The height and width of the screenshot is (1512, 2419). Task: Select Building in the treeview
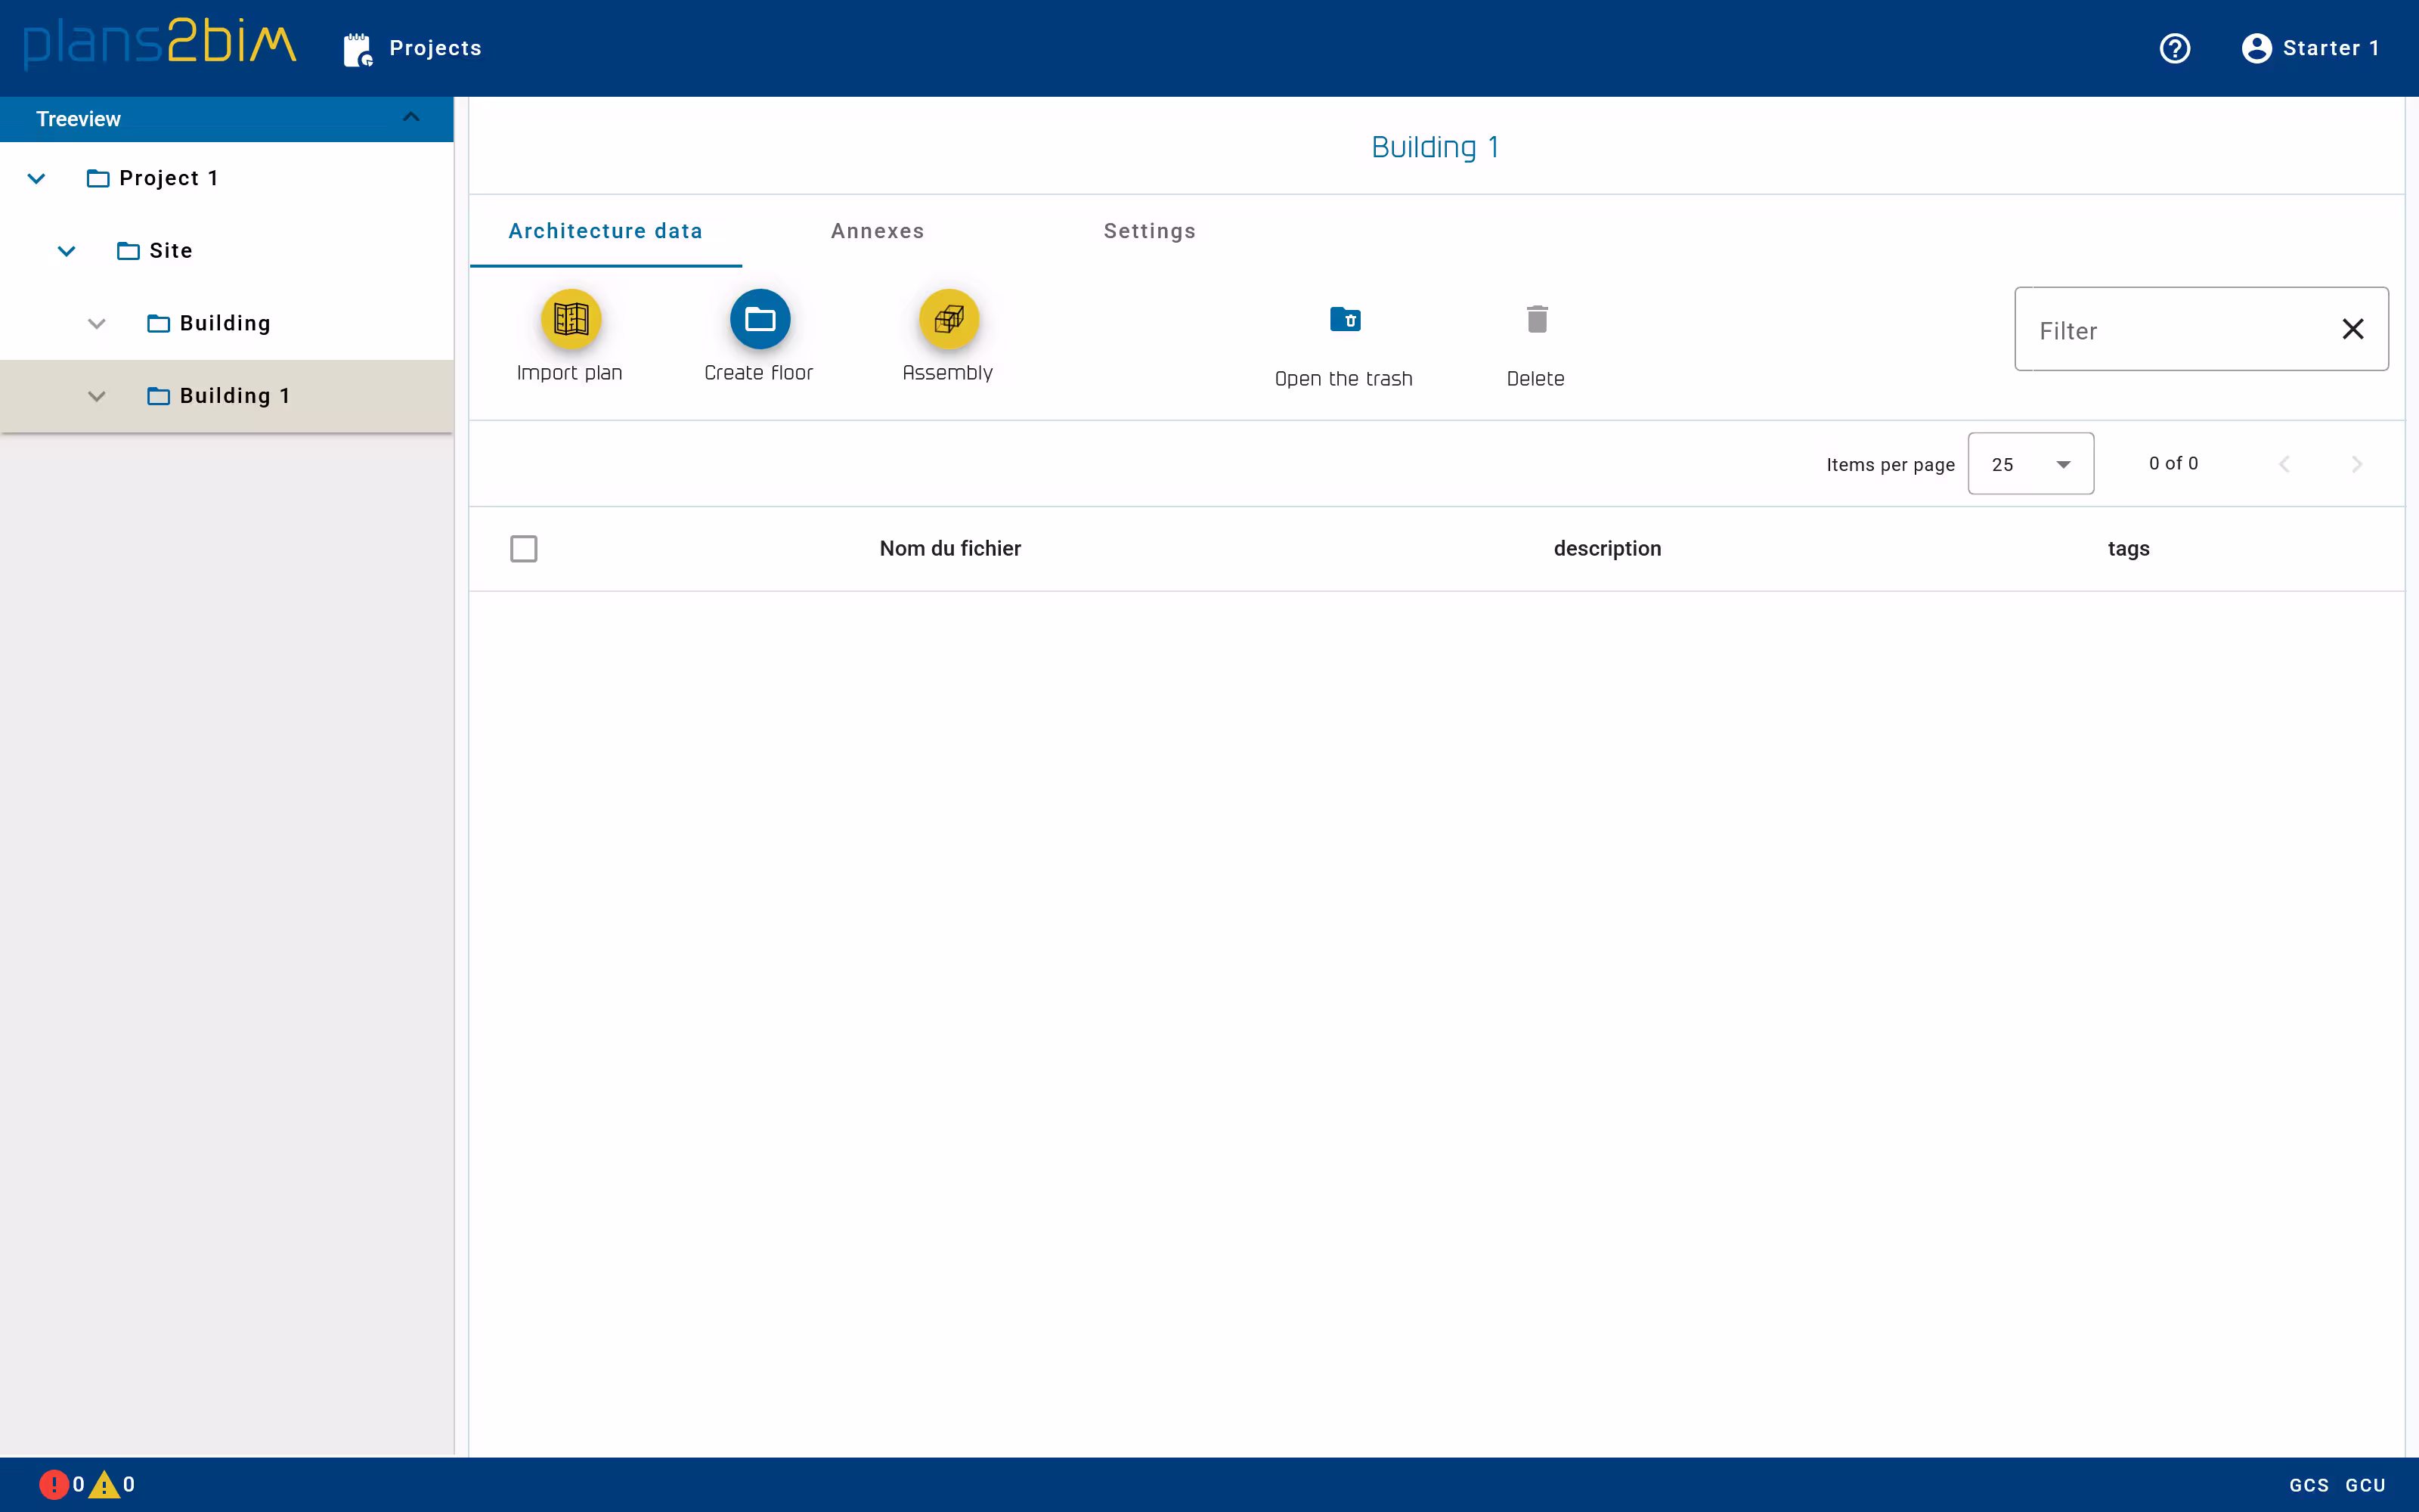pos(225,323)
